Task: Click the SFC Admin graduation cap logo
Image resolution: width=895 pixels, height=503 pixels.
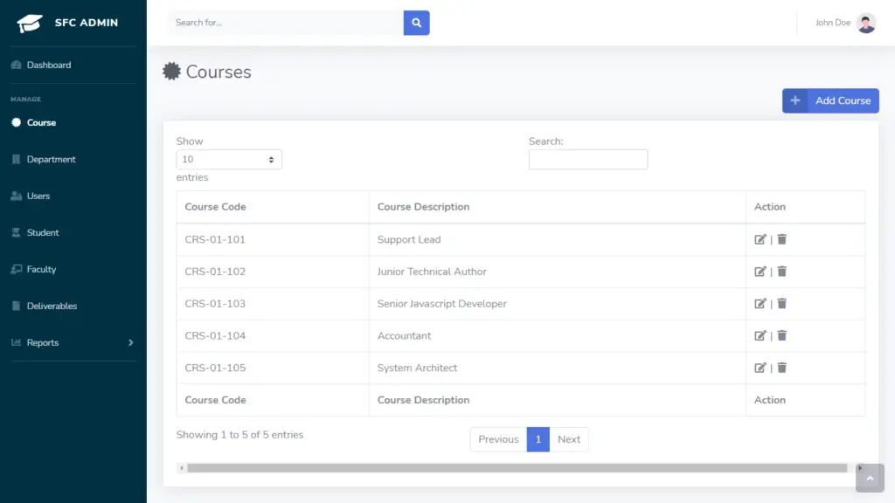Action: click(x=29, y=22)
